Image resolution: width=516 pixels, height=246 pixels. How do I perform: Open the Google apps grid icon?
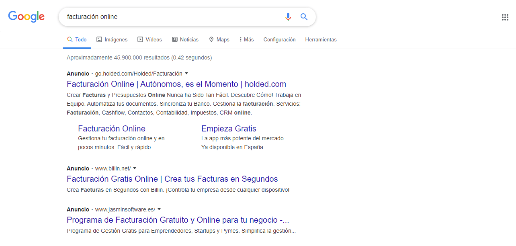pyautogui.click(x=505, y=17)
